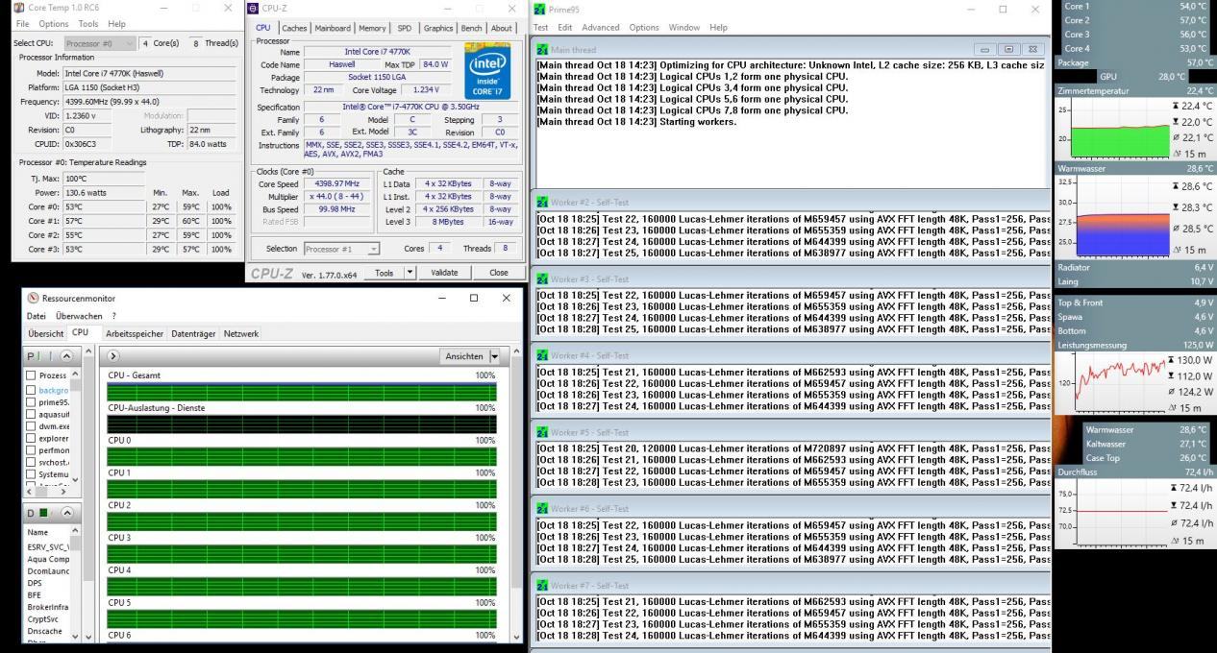Switch to the Arbeitsspeicher tab in Ressourcenmonitor

pos(133,333)
